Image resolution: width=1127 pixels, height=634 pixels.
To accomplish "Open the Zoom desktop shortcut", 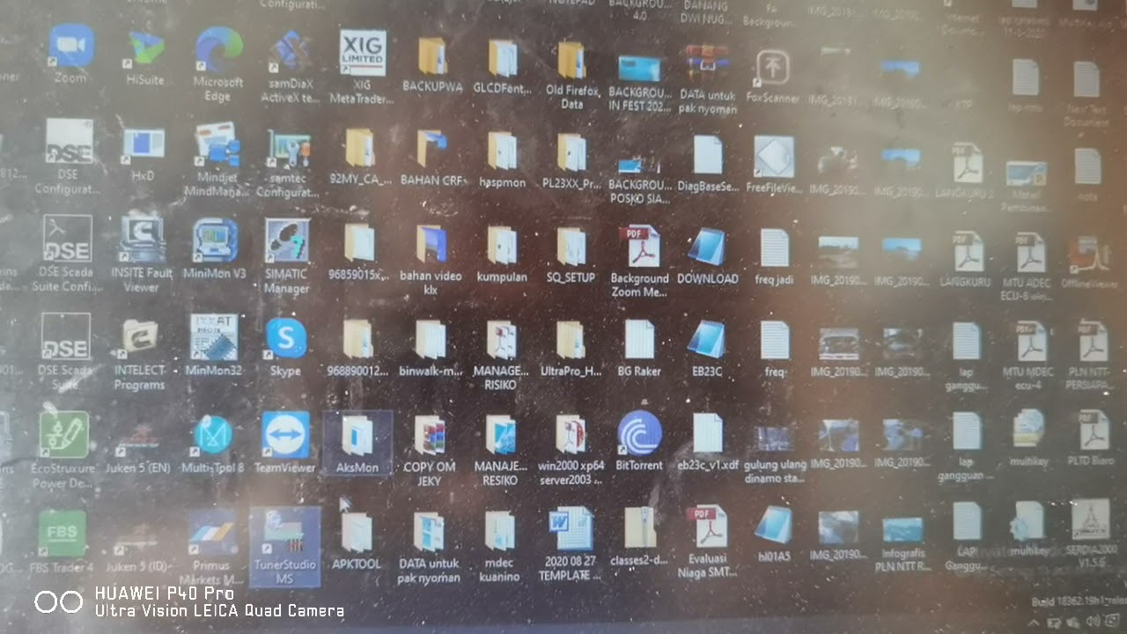I will [x=70, y=55].
